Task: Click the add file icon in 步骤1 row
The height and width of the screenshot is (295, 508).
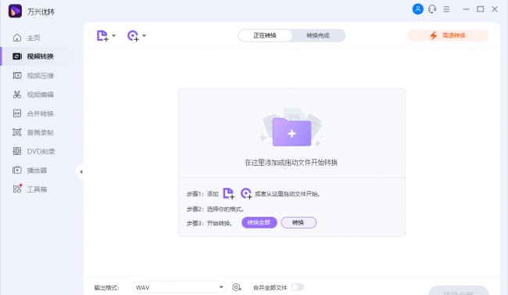Action: point(228,193)
